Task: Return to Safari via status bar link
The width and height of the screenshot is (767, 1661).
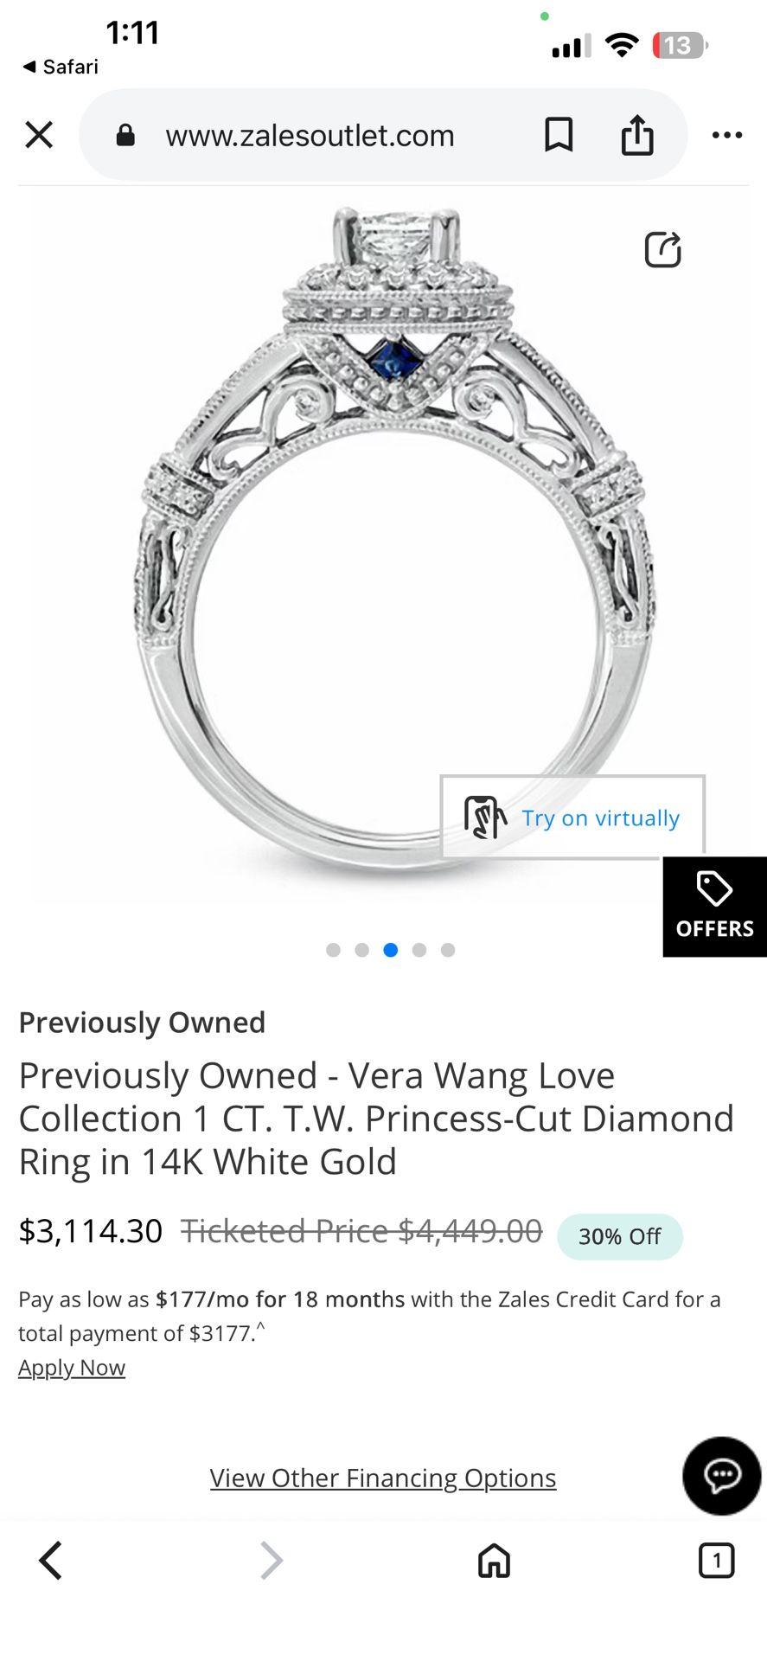Action: pyautogui.click(x=60, y=67)
